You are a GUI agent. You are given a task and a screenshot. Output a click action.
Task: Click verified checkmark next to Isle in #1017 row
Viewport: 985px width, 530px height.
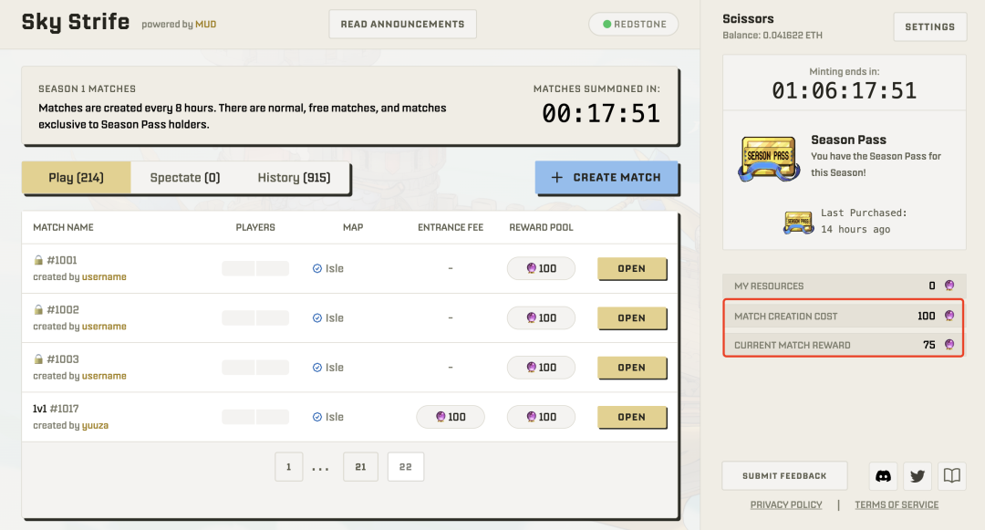pyautogui.click(x=317, y=417)
